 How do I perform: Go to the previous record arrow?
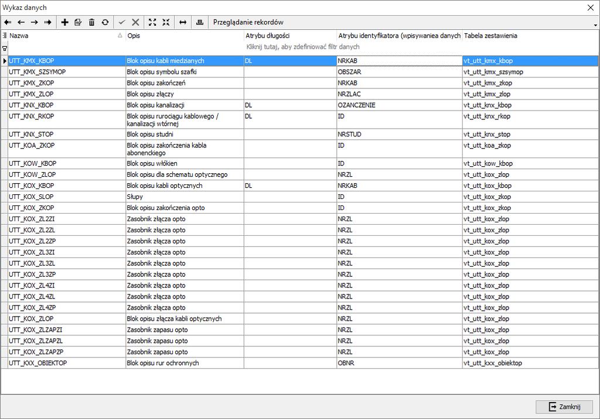(21, 22)
